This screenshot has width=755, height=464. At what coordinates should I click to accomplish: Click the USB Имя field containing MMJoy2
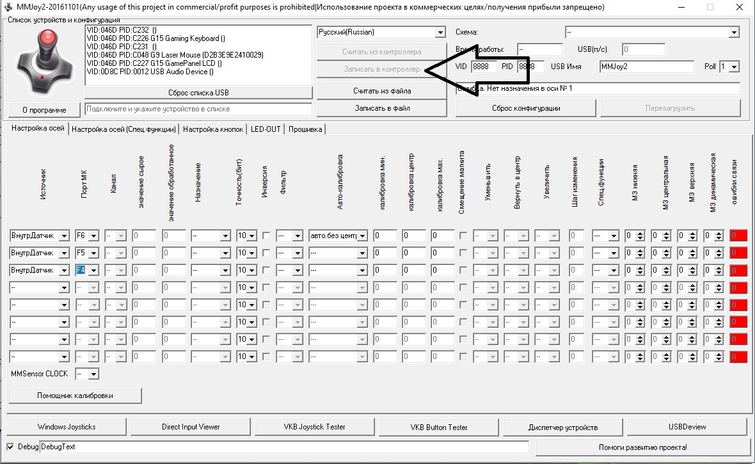pos(646,67)
